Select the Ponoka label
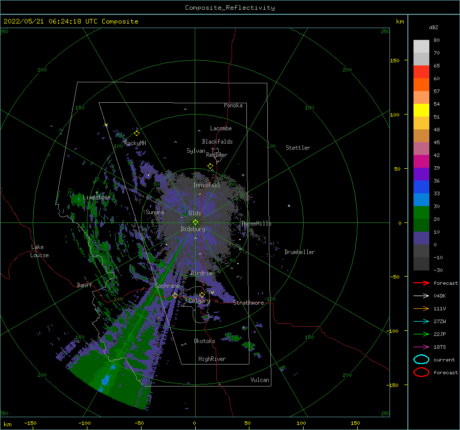Viewport: 460px width, 430px height. tap(233, 105)
